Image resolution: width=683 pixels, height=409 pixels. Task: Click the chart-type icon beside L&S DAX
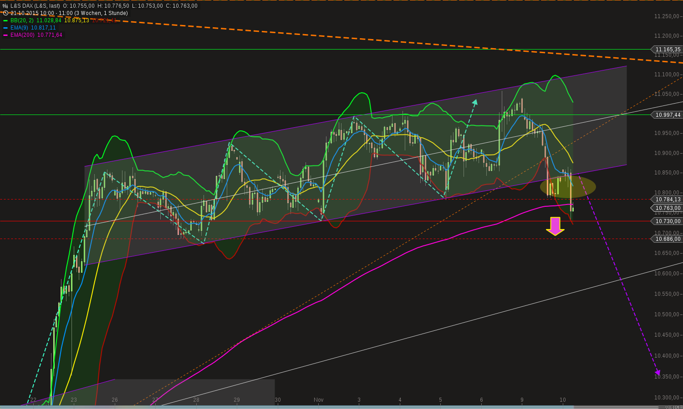pos(5,6)
